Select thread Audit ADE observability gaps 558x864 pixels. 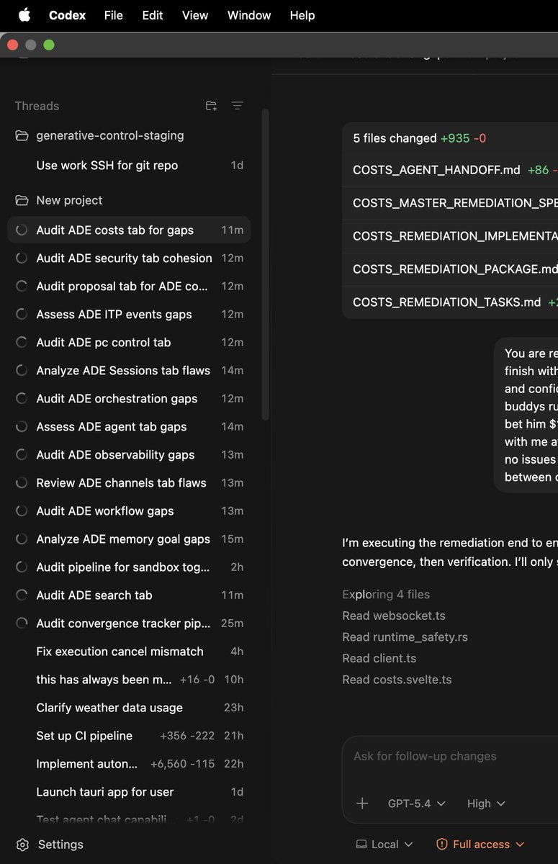pyautogui.click(x=130, y=455)
